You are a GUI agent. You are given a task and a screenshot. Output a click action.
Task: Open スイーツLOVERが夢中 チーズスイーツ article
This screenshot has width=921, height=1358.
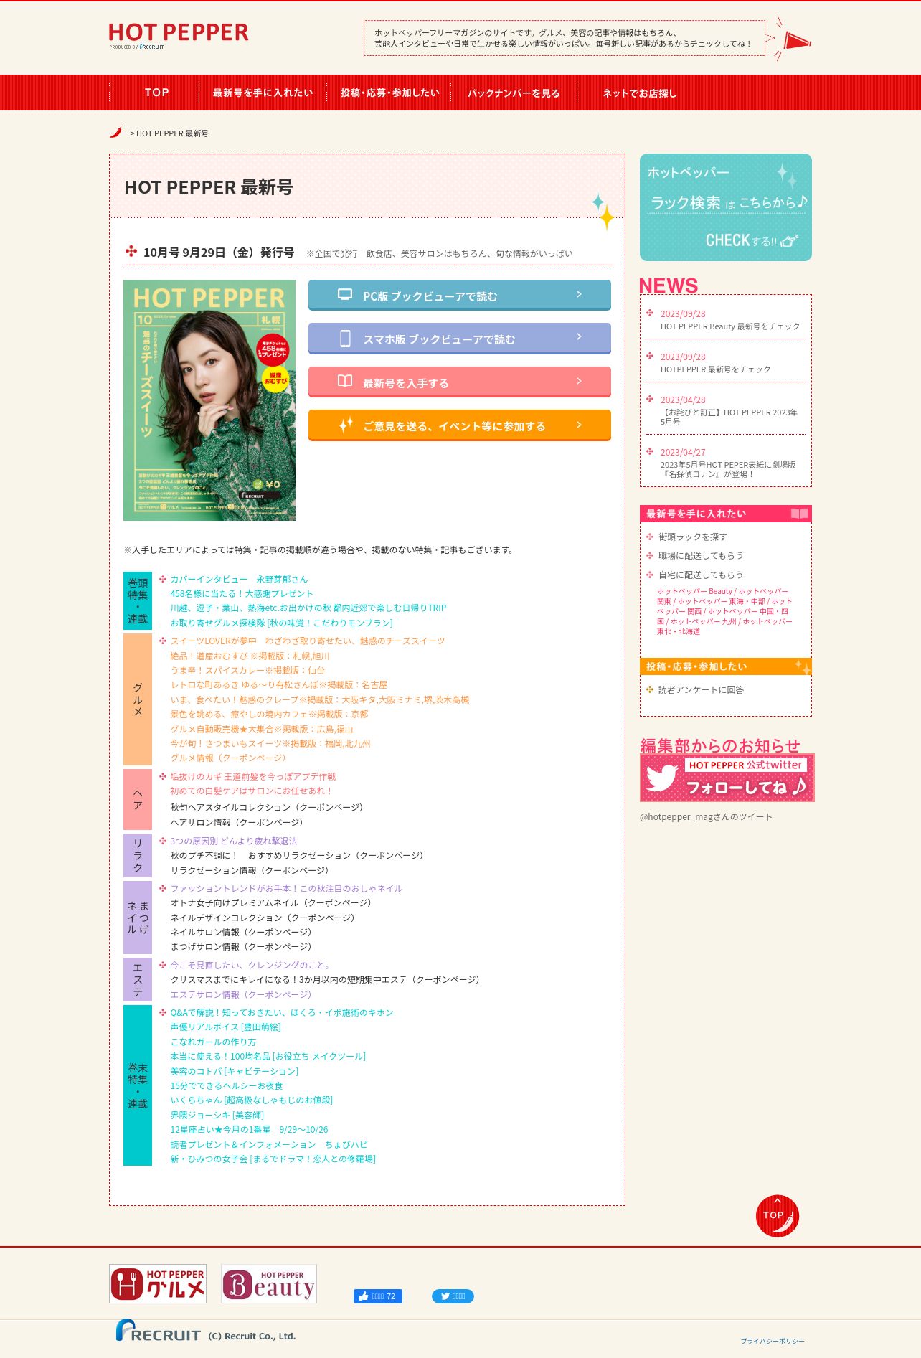307,641
